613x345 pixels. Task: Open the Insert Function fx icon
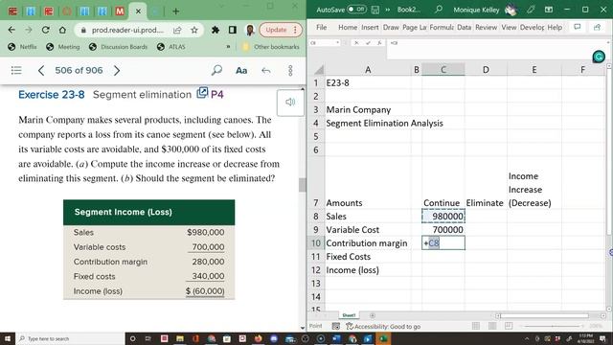(379, 42)
